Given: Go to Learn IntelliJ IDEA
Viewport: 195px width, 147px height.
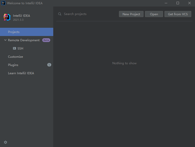Looking at the screenshot, I should click(21, 73).
